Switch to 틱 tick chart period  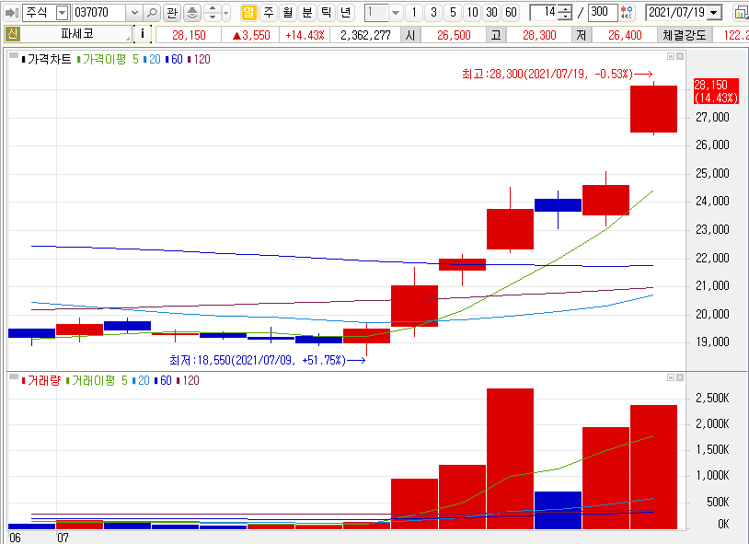[327, 13]
